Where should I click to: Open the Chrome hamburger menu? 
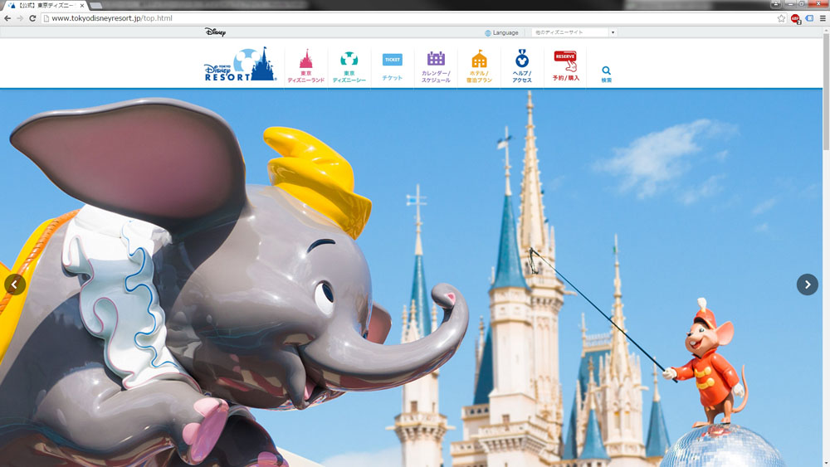(x=823, y=18)
